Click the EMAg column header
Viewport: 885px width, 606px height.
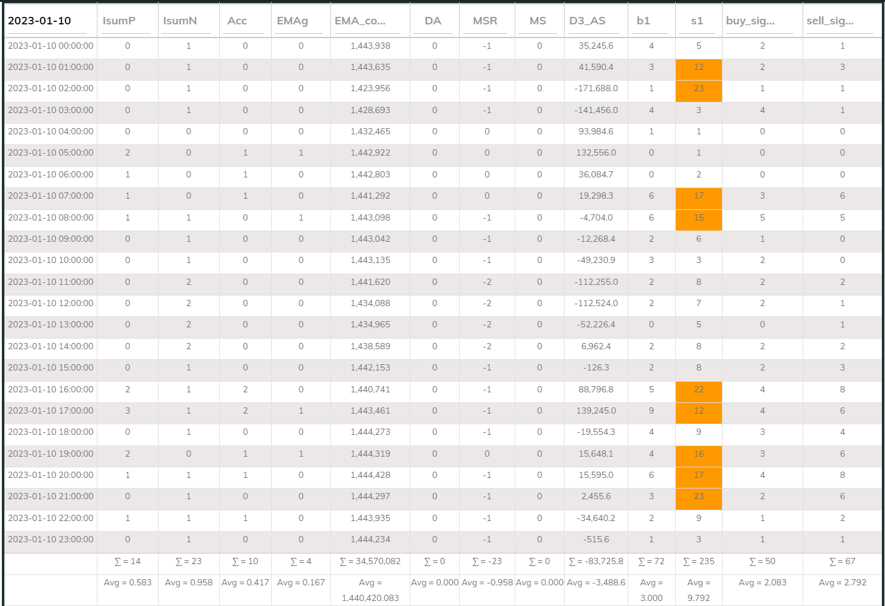292,21
